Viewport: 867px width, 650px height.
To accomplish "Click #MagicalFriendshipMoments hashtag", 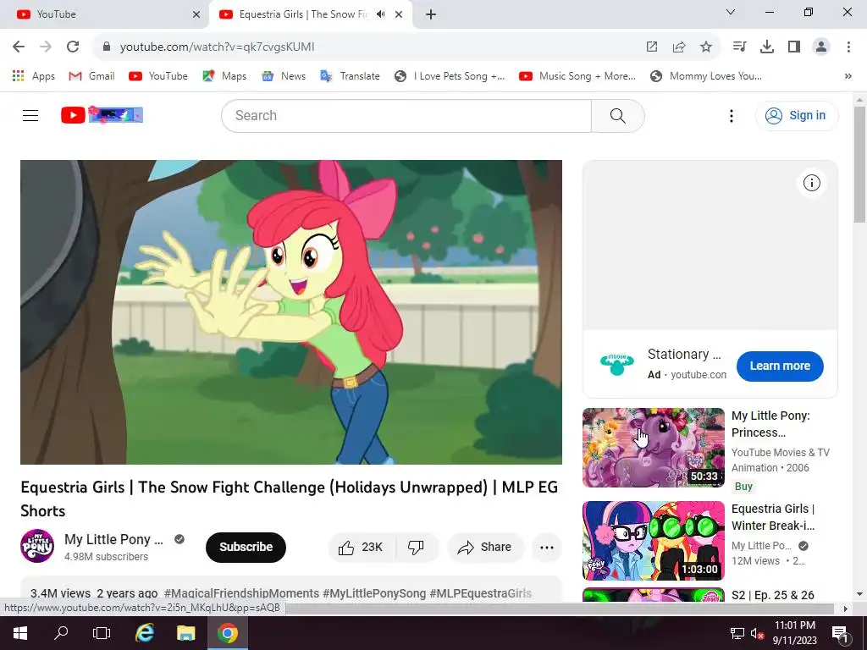I will click(241, 593).
